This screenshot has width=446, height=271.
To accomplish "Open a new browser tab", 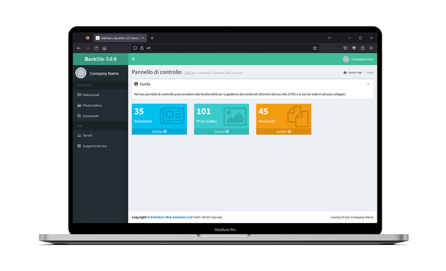I will tap(152, 38).
